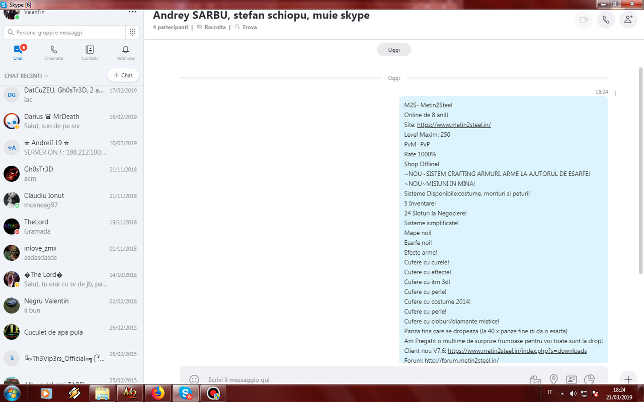Share location in the chat
The height and width of the screenshot is (402, 644).
click(553, 380)
